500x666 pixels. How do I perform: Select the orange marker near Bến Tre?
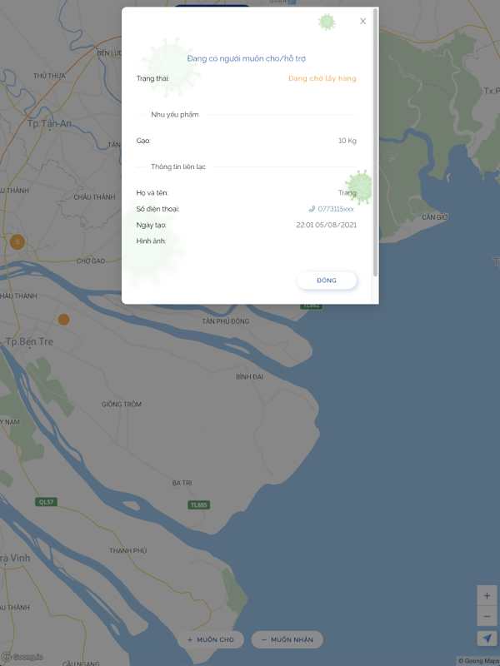point(64,320)
